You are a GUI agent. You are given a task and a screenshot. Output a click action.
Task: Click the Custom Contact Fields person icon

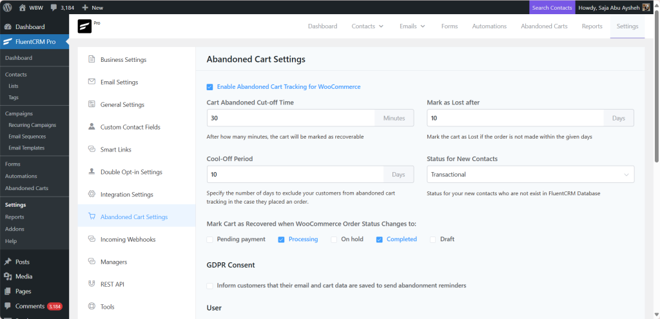92,127
